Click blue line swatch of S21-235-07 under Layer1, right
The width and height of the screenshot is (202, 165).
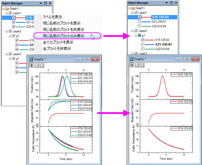146,22
